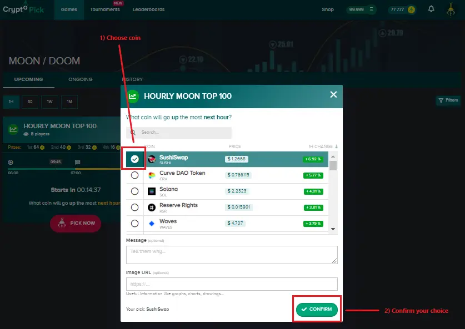
Task: Switch to the UPCOMING tab
Action: [28, 79]
